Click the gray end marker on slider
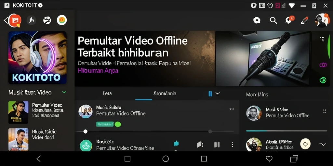 tap(210, 132)
